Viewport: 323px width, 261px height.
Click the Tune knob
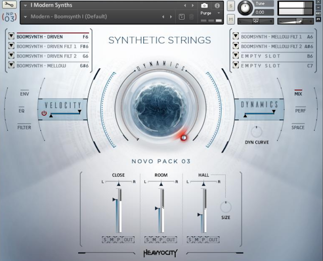point(245,8)
